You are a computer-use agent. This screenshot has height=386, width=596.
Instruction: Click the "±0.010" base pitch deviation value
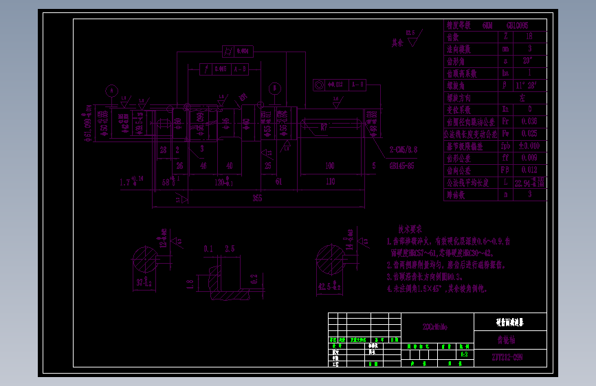coord(529,146)
